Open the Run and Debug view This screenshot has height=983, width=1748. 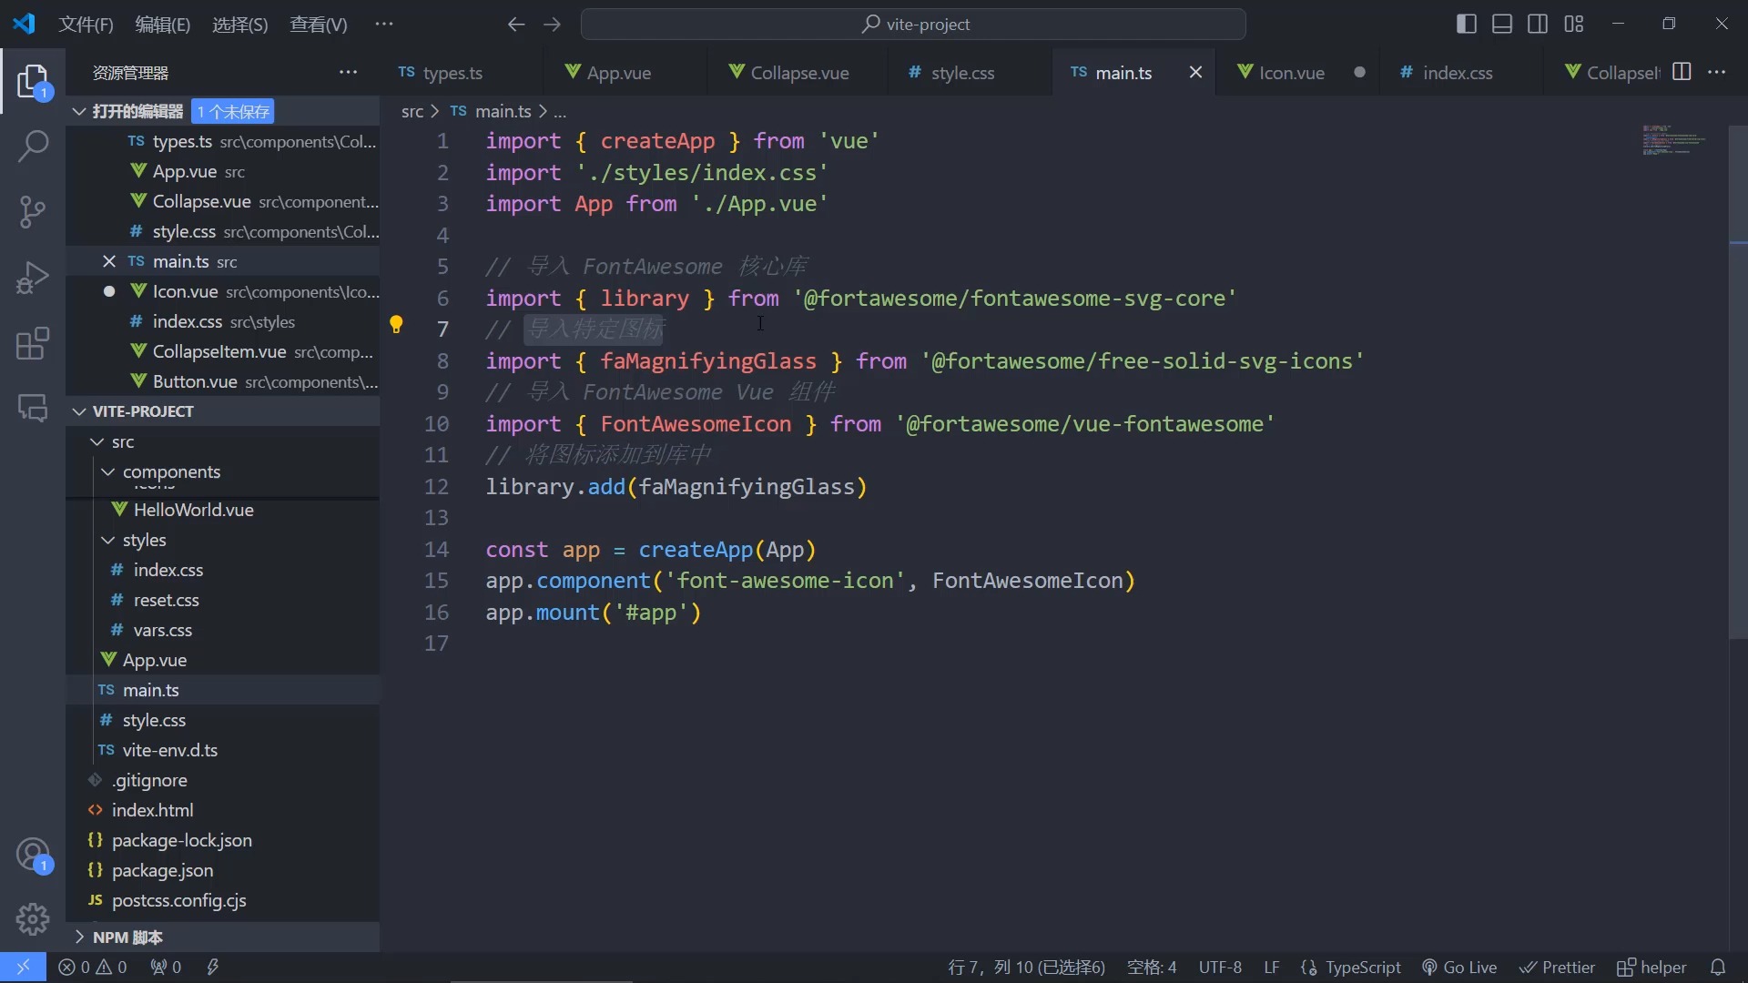click(33, 278)
